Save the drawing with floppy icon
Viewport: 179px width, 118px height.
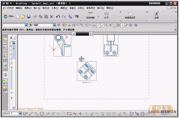(x=29, y=17)
